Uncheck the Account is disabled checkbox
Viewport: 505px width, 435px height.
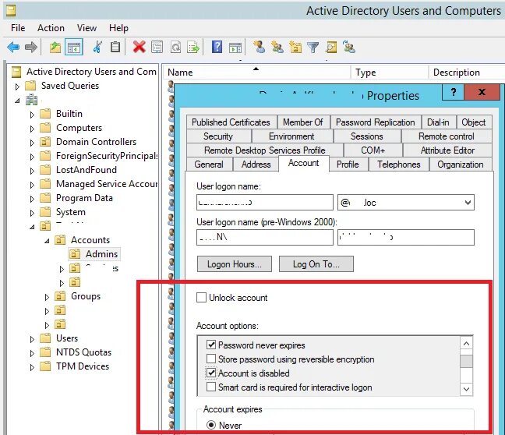click(211, 373)
